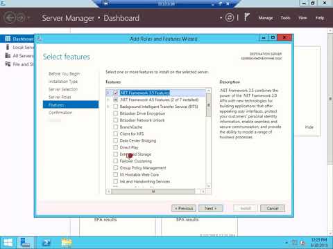
Task: Click Server Manager window vertical scrollbar
Action: click(x=330, y=99)
